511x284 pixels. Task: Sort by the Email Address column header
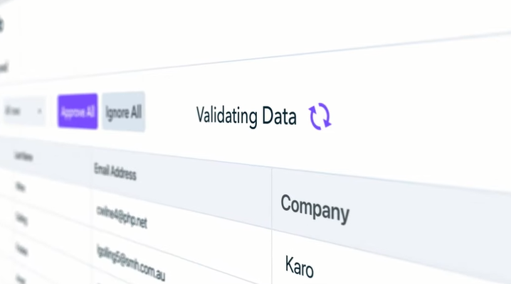[x=115, y=172]
